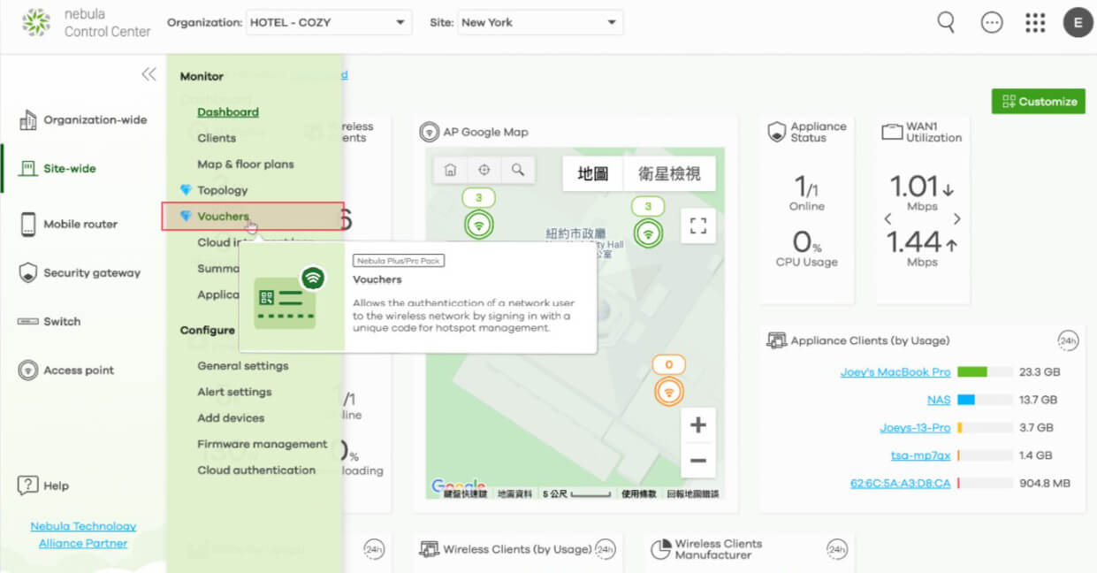Screen dimensions: 1097x573
Task: Click the green Customize button
Action: pyautogui.click(x=1039, y=102)
